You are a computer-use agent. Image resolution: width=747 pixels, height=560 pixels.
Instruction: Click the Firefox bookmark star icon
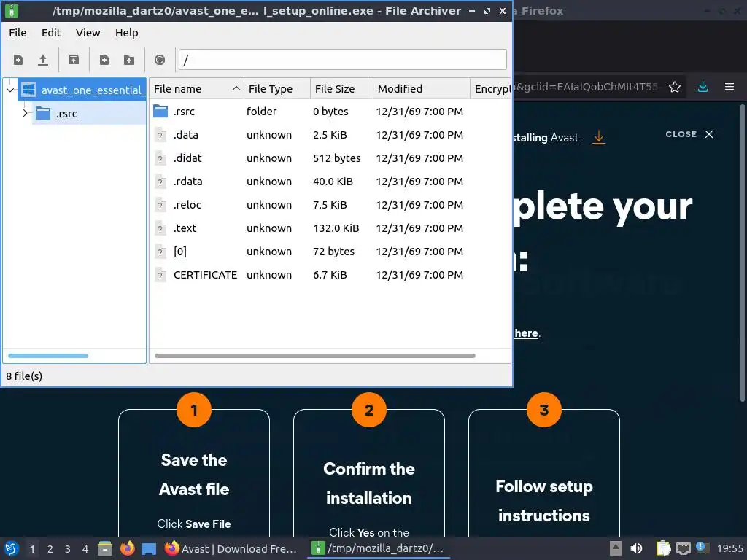click(x=675, y=87)
